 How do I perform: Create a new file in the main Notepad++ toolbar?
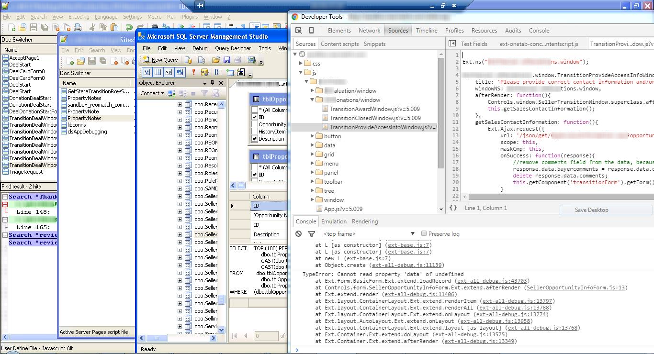(x=12, y=28)
